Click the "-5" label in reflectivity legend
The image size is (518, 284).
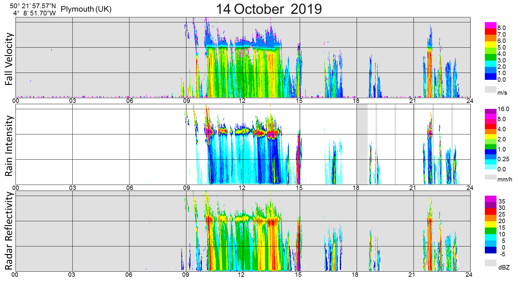pyautogui.click(x=503, y=254)
